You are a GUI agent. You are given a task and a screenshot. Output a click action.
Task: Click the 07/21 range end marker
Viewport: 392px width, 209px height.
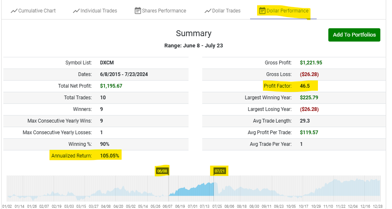tap(219, 171)
